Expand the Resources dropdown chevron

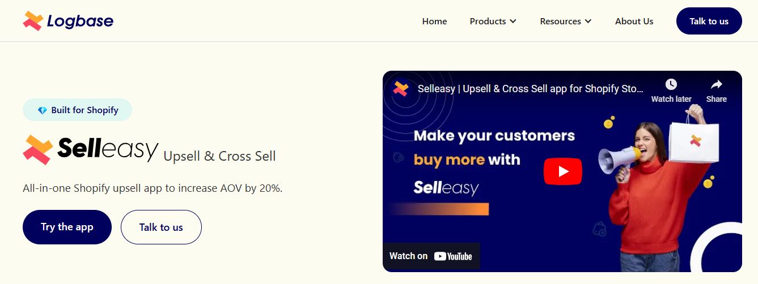tap(588, 21)
